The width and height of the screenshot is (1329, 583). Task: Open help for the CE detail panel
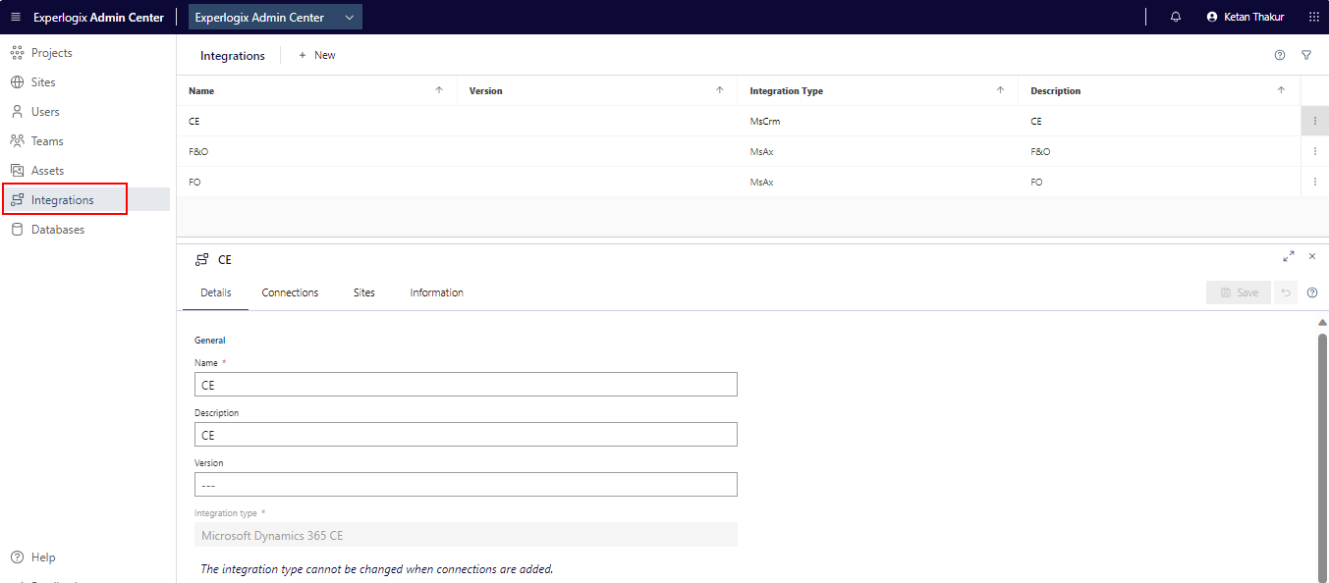click(x=1312, y=292)
